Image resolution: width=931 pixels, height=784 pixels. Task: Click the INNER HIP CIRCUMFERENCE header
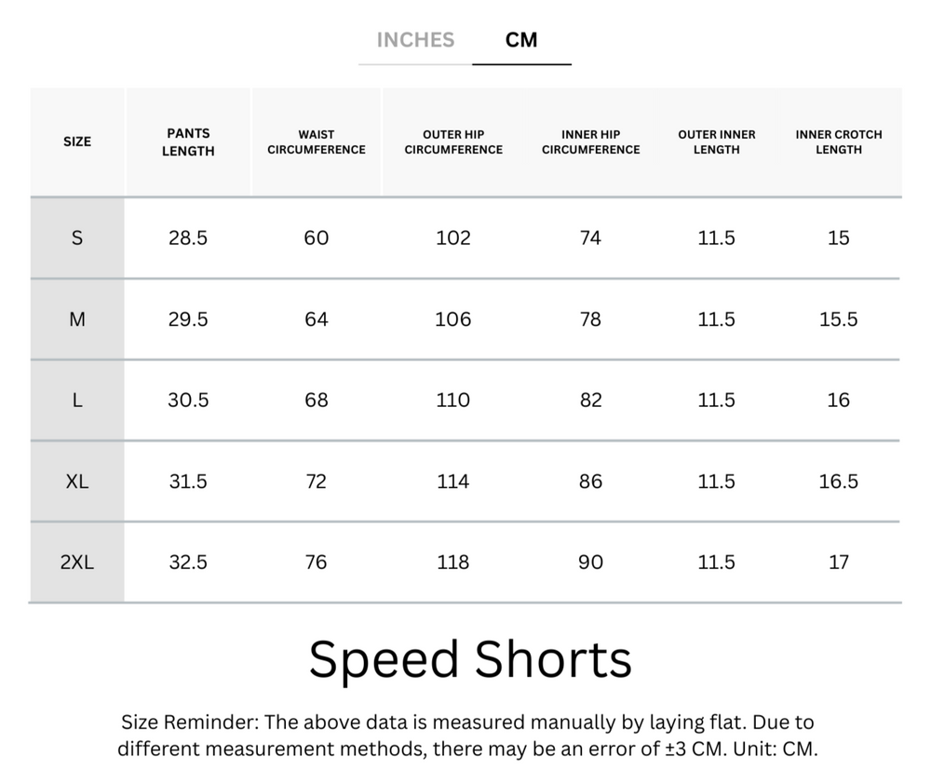click(x=590, y=142)
